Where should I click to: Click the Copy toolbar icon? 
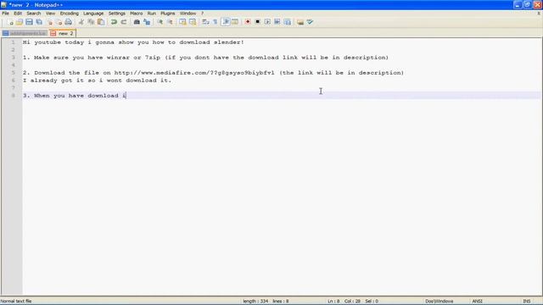[x=91, y=22]
